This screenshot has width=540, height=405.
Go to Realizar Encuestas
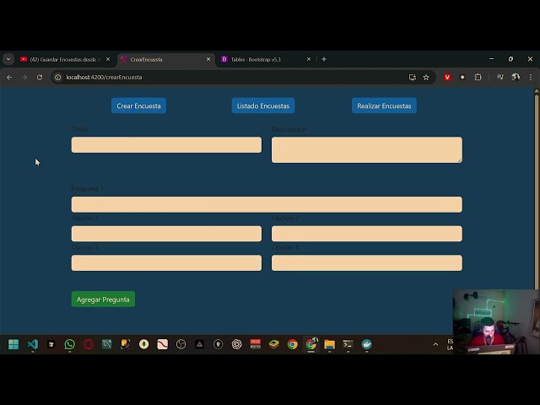pos(384,105)
